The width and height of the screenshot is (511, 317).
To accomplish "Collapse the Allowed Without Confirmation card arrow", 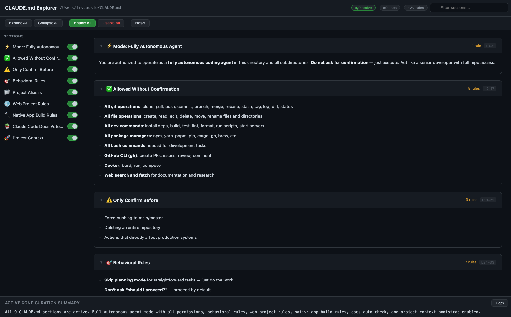I will [x=101, y=89].
